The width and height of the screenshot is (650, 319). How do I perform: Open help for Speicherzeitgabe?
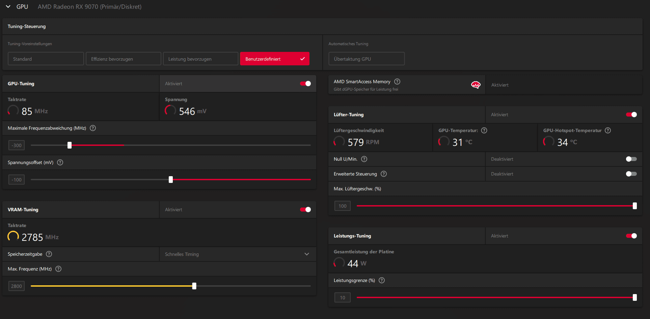coord(49,254)
